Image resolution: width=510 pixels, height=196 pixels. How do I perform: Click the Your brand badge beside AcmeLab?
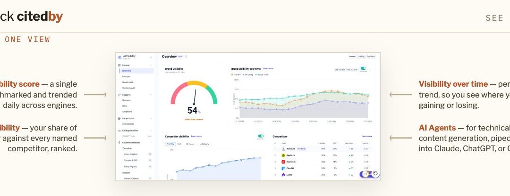pos(301,149)
